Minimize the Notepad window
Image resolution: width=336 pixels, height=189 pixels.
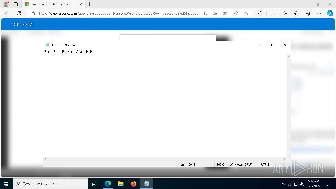pyautogui.click(x=261, y=45)
